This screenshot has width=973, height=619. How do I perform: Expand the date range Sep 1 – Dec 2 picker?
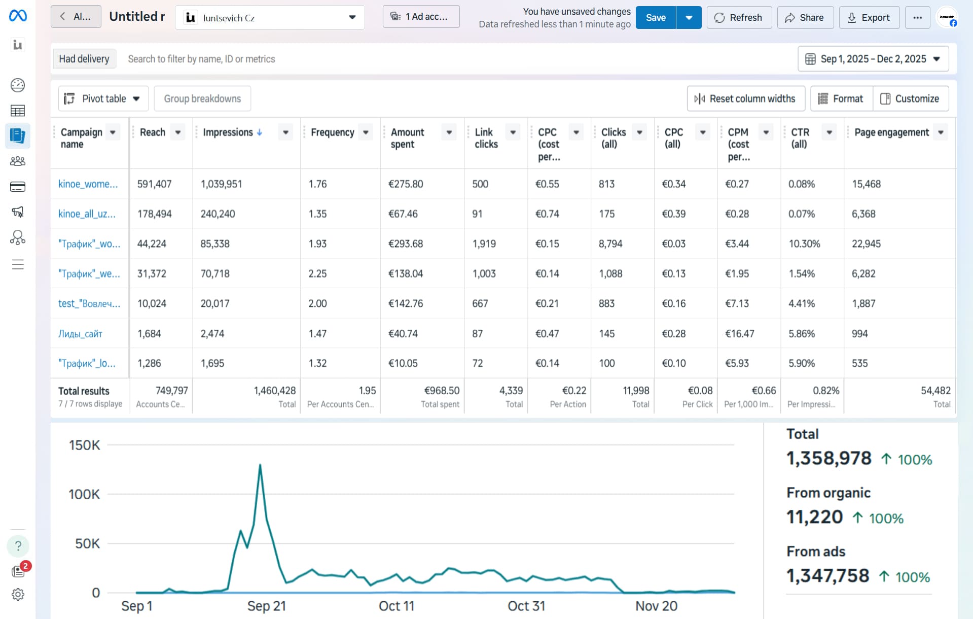[873, 59]
